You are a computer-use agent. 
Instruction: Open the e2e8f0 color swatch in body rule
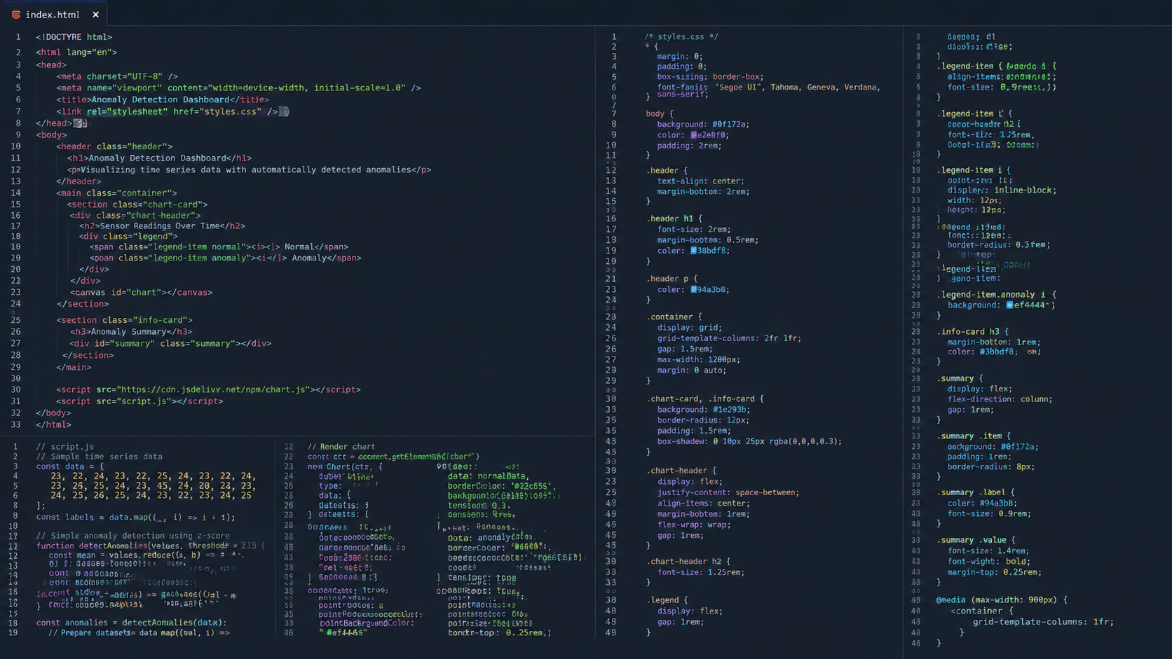[x=694, y=135]
